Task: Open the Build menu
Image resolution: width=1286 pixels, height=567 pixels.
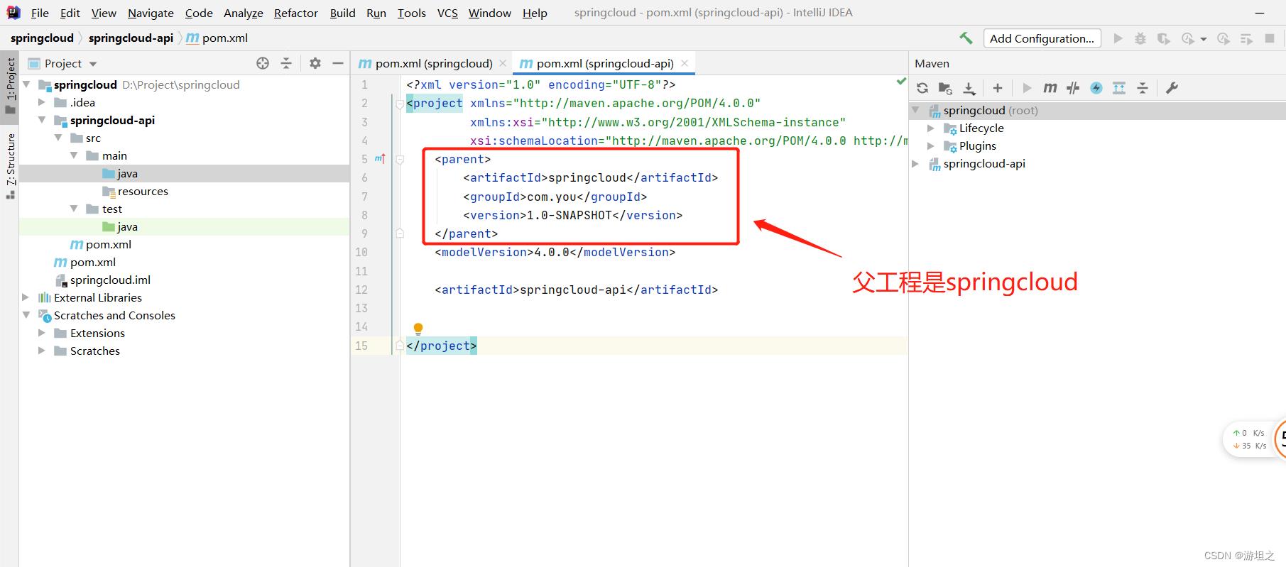Action: (342, 13)
